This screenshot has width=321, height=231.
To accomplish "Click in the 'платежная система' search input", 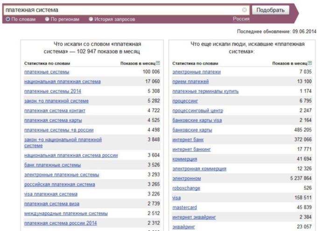I will click(x=123, y=10).
